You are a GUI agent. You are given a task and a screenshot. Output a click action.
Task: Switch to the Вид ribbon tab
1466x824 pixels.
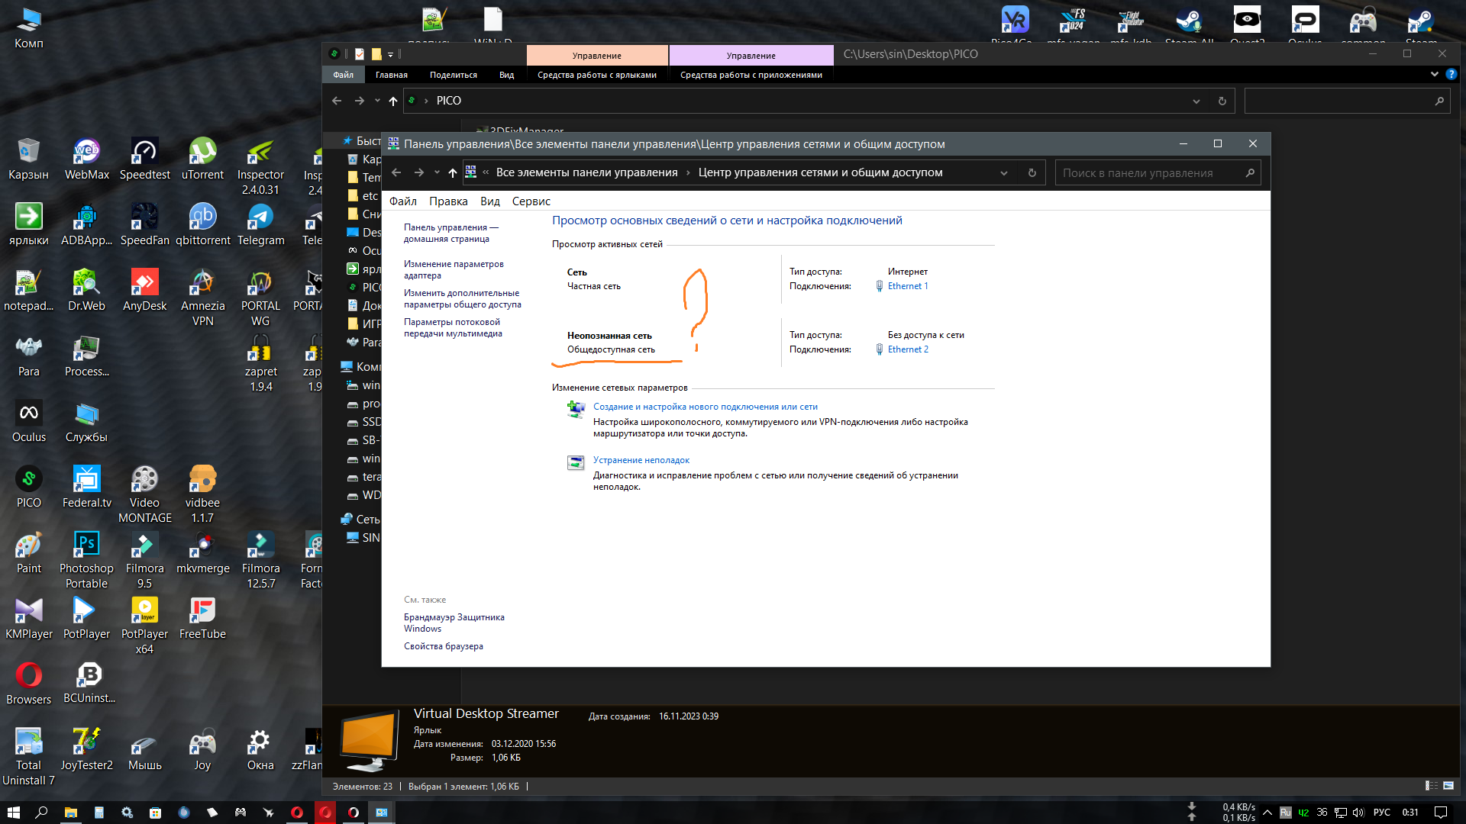coord(506,75)
